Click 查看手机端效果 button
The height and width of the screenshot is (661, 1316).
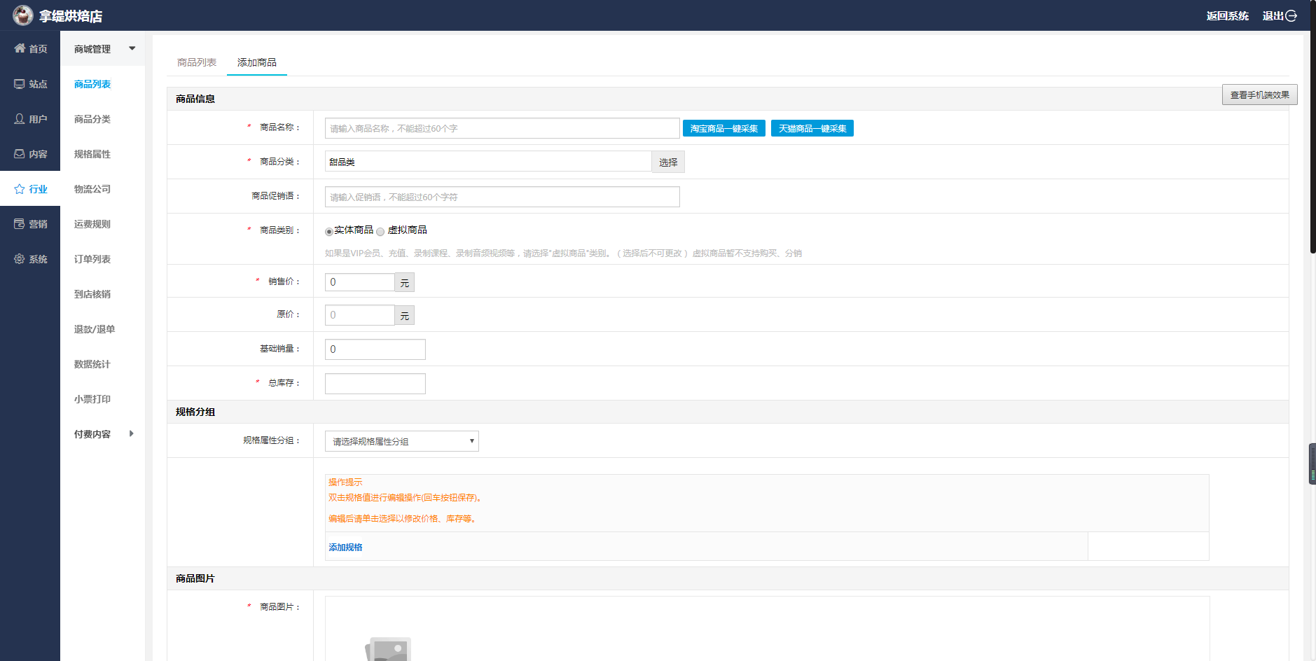[1260, 95]
